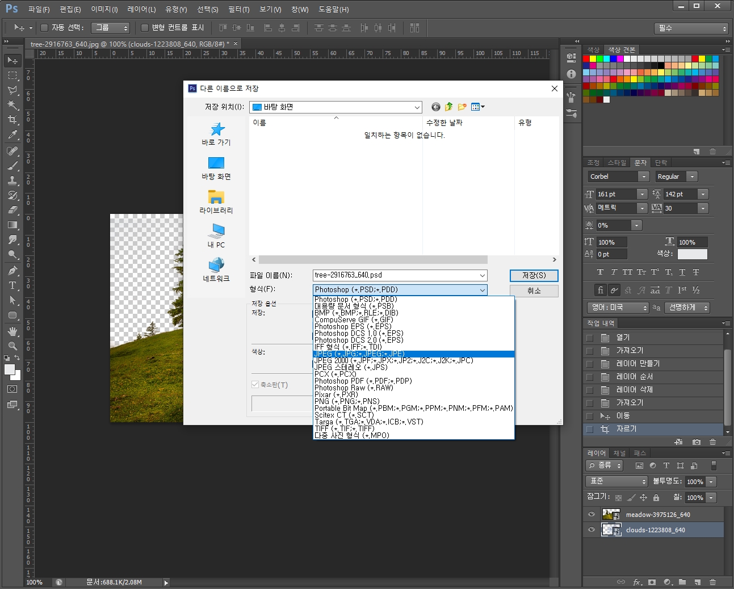Viewport: 734px width, 589px height.
Task: Go to 네트워크 in save dialog sidebar
Action: (x=216, y=270)
